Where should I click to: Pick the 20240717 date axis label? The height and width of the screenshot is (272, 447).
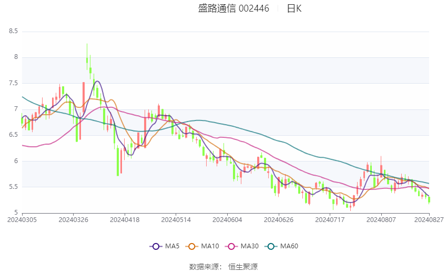point(330,219)
